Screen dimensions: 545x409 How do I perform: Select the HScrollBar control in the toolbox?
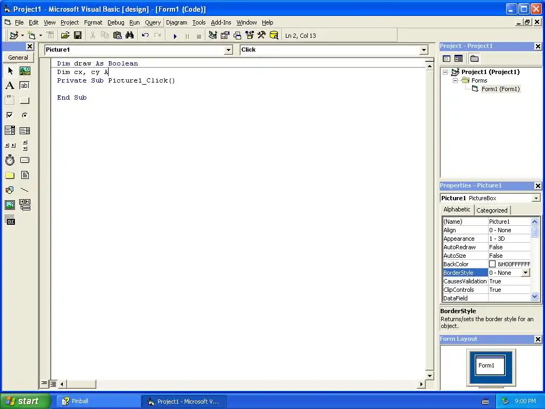click(10, 145)
